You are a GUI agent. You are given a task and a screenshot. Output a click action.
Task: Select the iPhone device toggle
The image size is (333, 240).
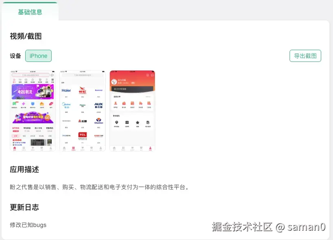click(38, 56)
